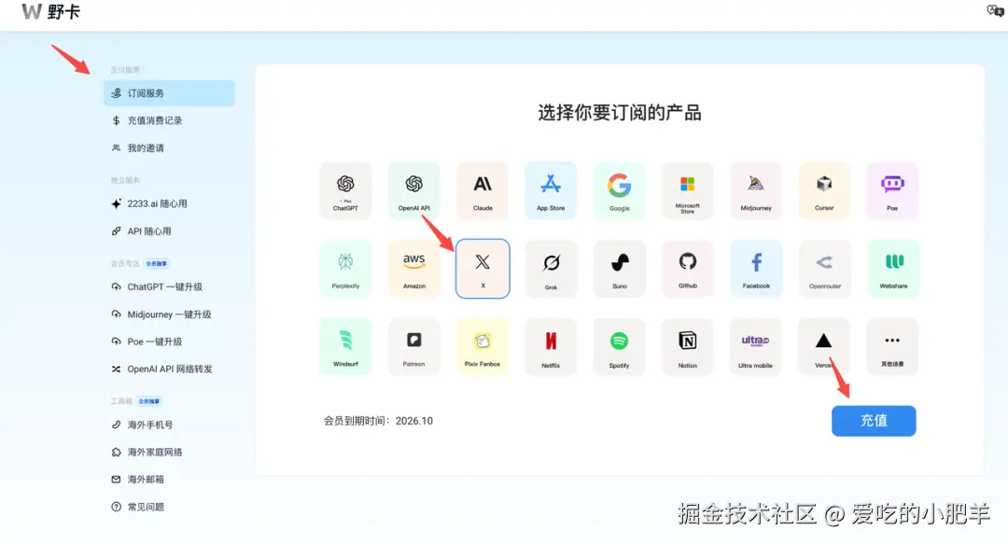
Task: Select the Google product tile
Action: (x=619, y=191)
